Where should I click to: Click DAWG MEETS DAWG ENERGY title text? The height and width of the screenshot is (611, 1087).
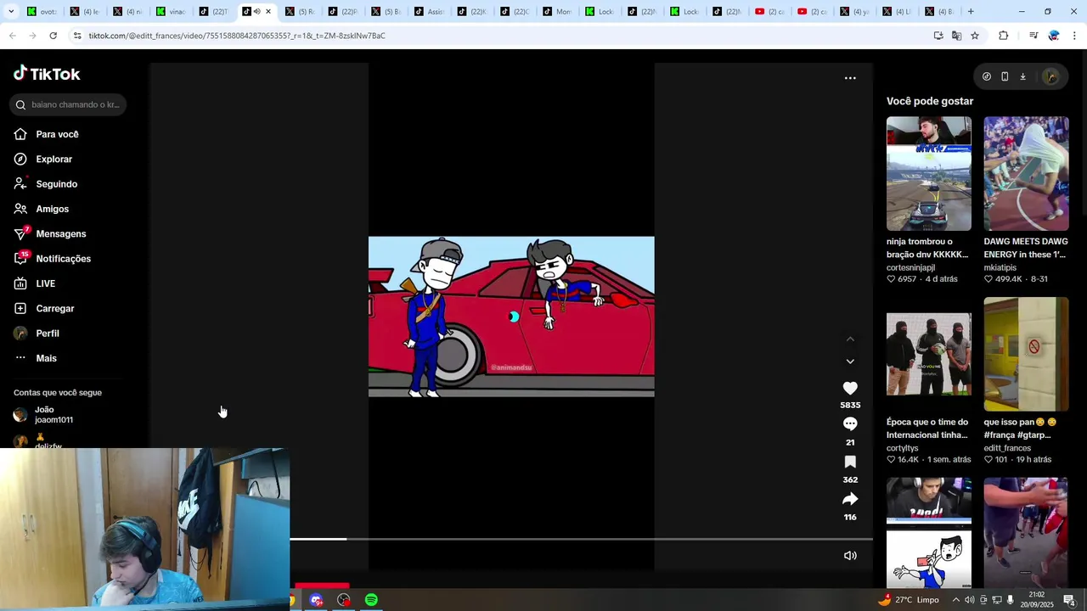1026,248
